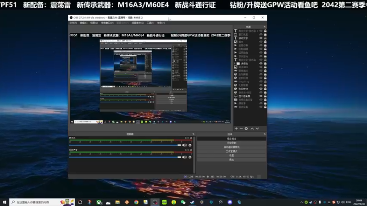Adjust the 系统声音 volume slider

pos(125,157)
